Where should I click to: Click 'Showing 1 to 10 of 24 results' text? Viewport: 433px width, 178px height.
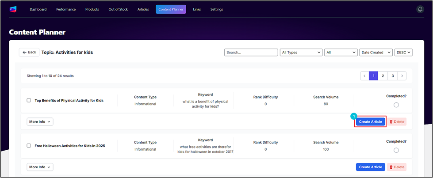50,76
